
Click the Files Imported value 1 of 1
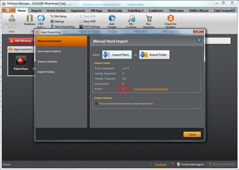(126, 68)
